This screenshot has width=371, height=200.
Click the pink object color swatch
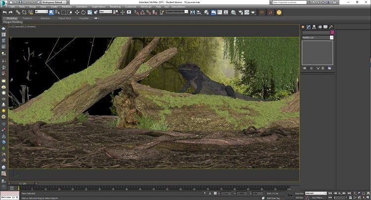(x=332, y=33)
